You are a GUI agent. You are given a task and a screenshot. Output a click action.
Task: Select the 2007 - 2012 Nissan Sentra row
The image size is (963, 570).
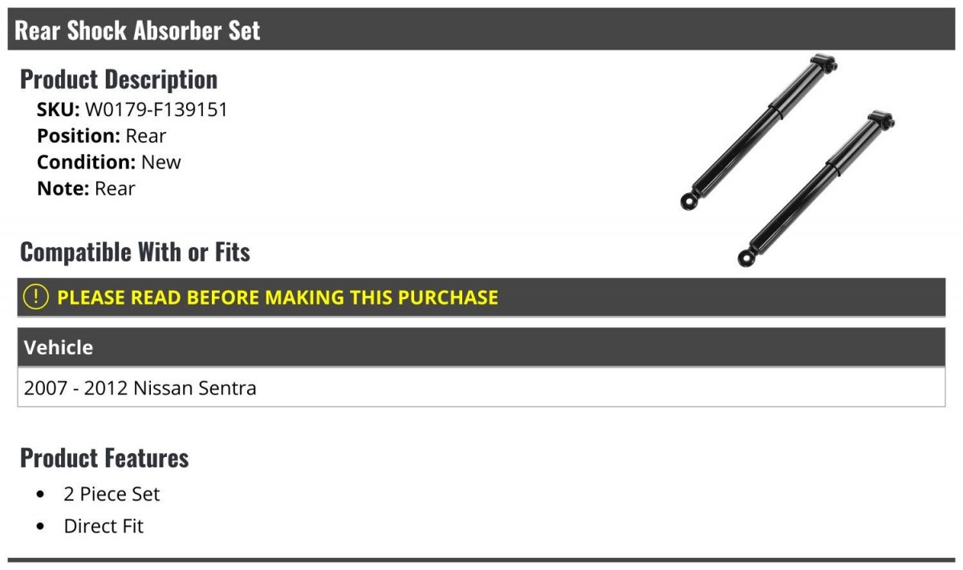(x=481, y=388)
